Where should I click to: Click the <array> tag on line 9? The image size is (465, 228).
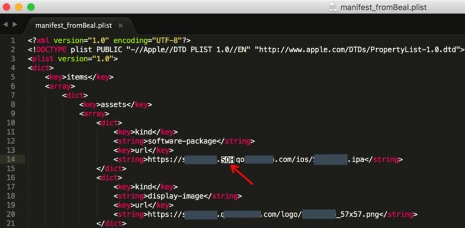(94, 113)
